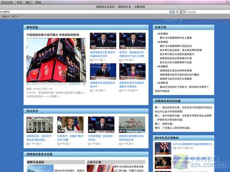The image size is (230, 172).
Task: Click the 胡锦涛离京访美 video title link
Action: [x=103, y=54]
